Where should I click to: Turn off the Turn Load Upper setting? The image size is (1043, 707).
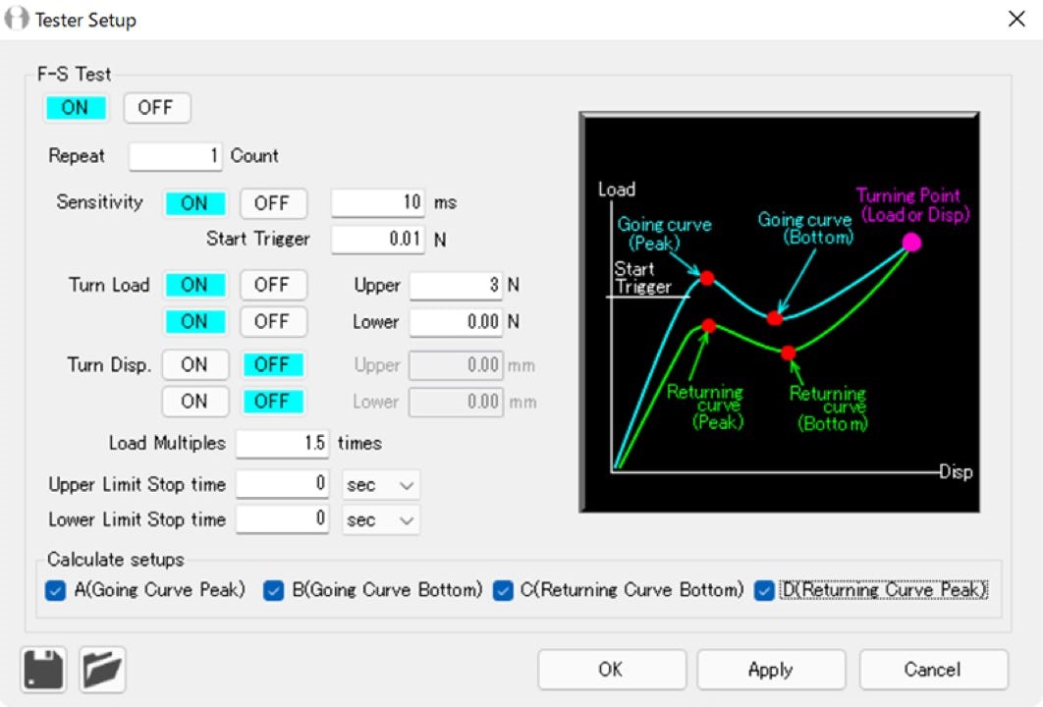272,285
